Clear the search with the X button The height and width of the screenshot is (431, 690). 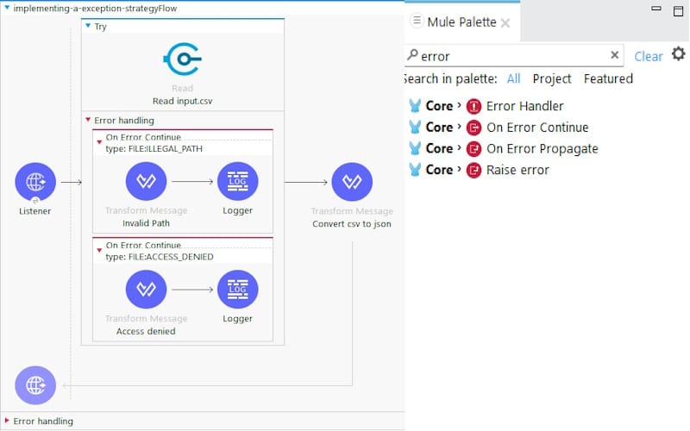point(615,55)
